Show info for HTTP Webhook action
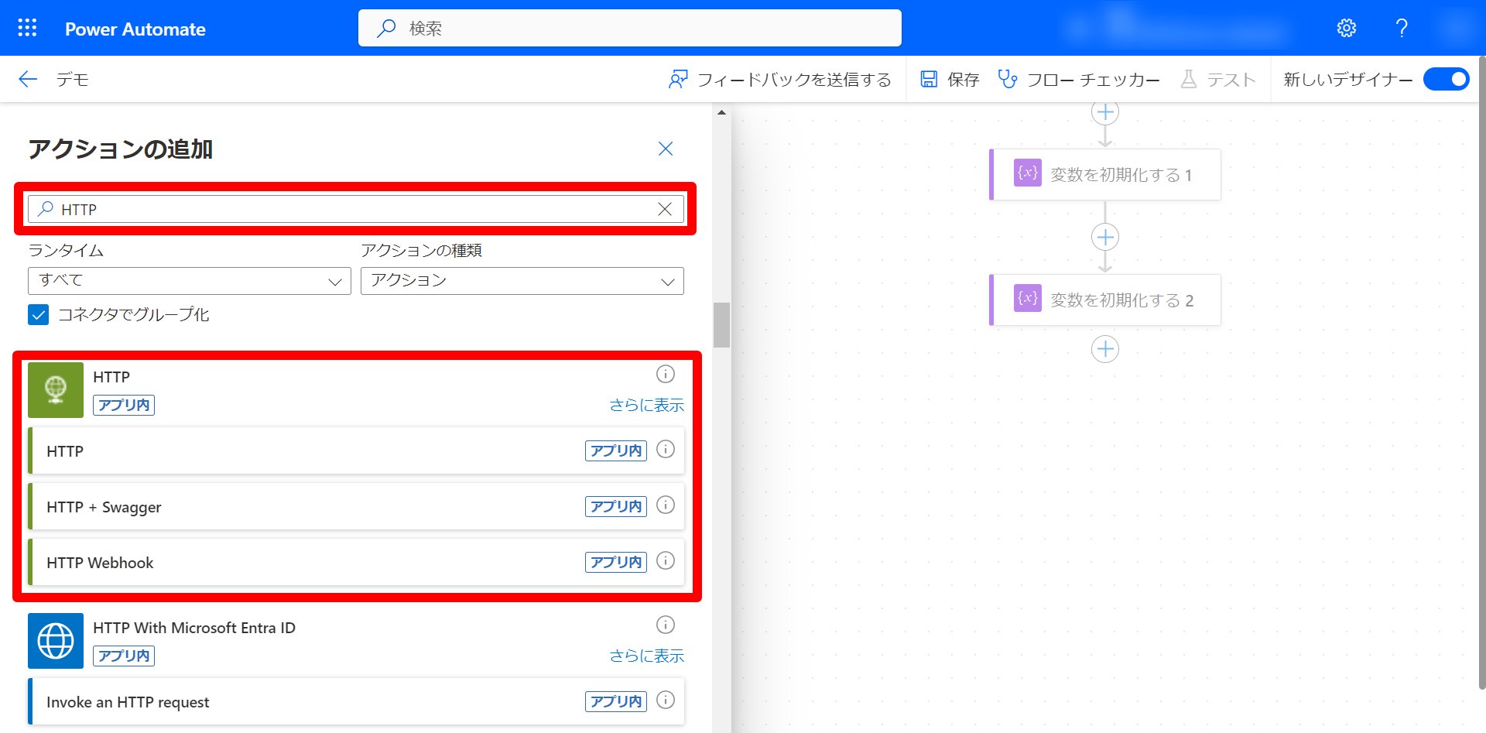Viewport: 1486px width, 733px height. point(665,561)
